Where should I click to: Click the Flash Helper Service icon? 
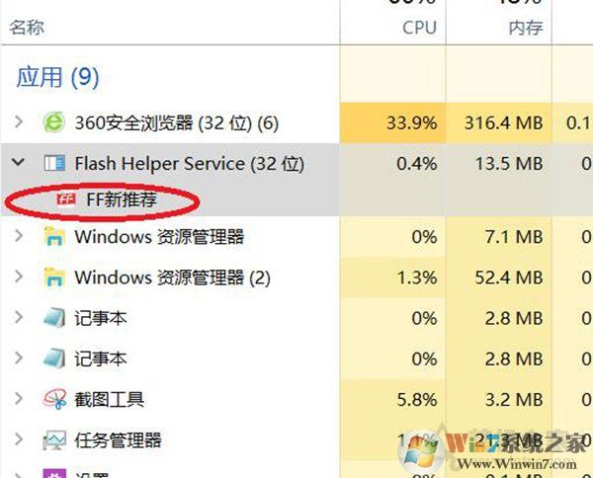pos(54,164)
